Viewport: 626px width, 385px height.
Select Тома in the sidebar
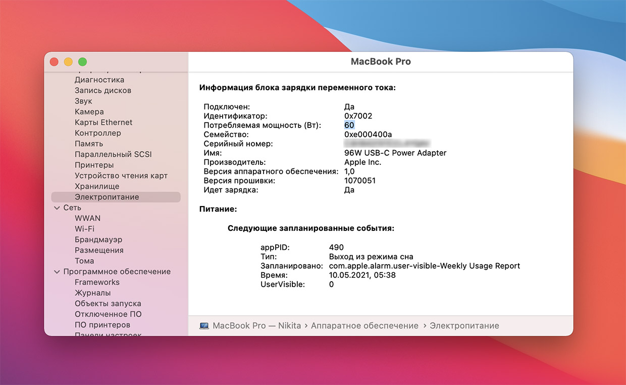tap(84, 261)
